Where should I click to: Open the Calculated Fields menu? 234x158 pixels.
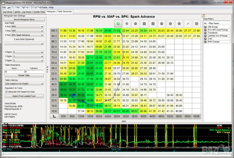pos(39,7)
